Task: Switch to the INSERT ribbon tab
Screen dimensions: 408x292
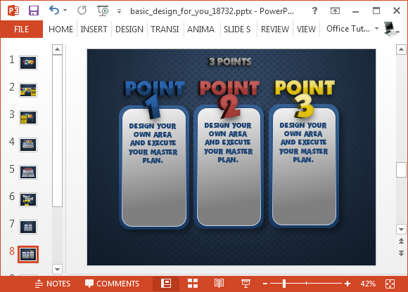Action: click(x=94, y=29)
